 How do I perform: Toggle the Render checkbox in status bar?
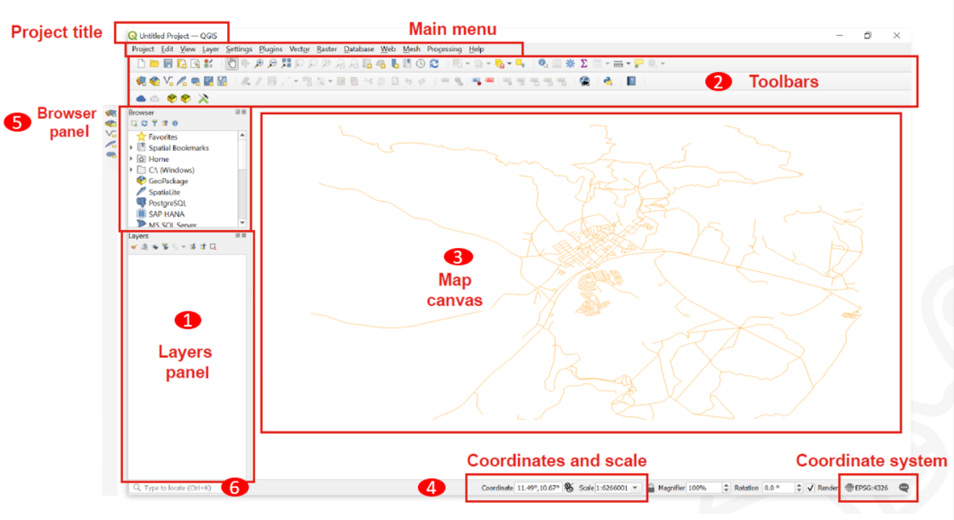pos(810,488)
